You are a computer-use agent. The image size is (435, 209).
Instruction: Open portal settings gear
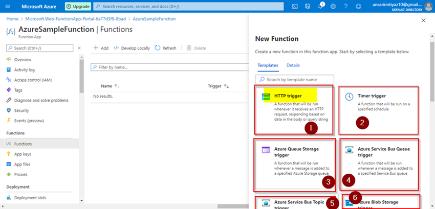(x=333, y=6)
